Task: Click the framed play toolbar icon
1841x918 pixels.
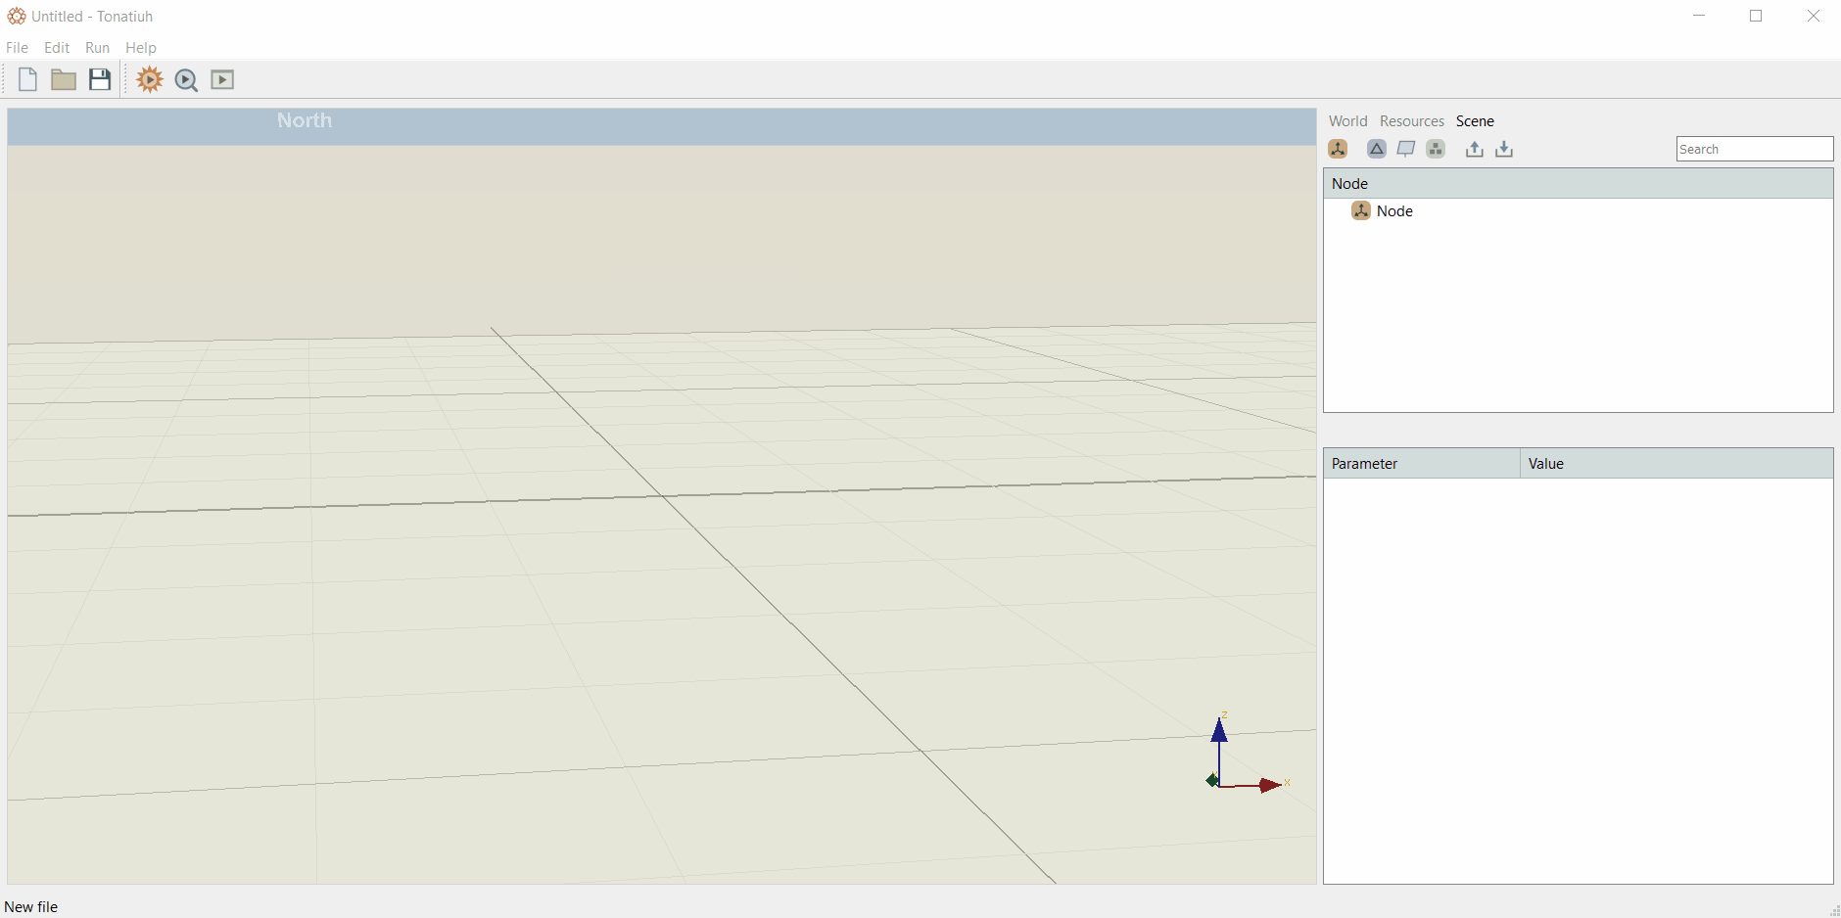Action: click(x=222, y=80)
